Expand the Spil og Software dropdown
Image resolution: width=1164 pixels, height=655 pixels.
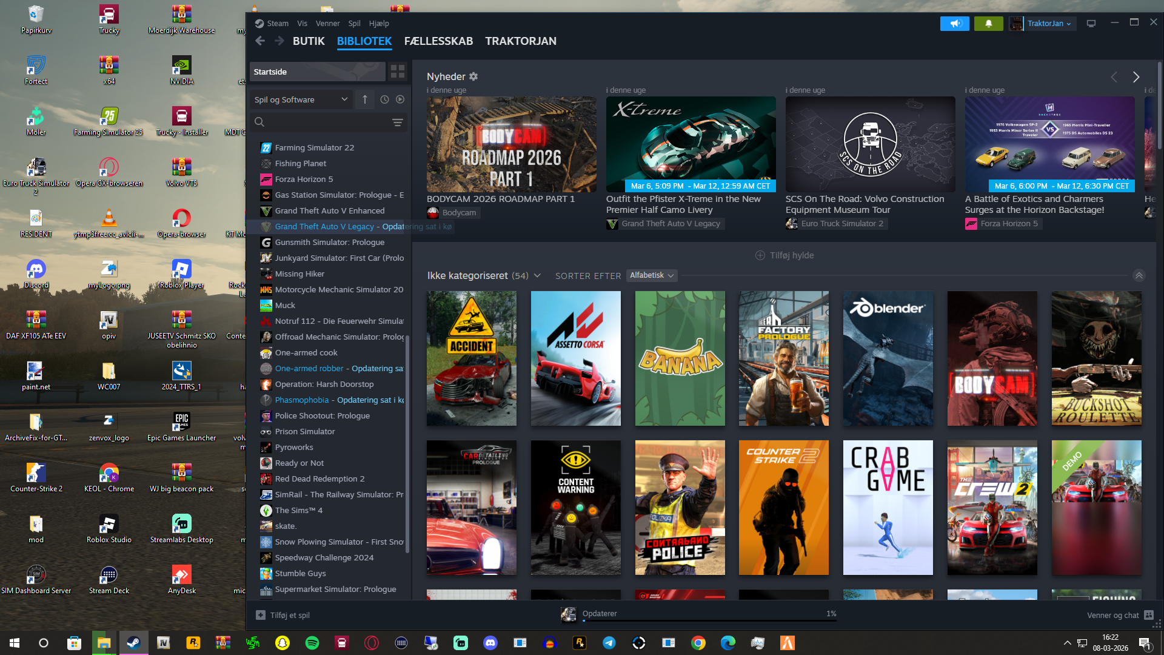coord(301,99)
